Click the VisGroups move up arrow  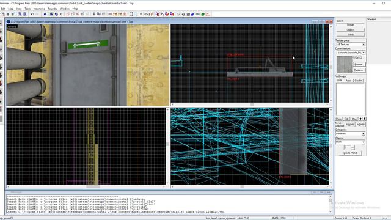point(360,119)
